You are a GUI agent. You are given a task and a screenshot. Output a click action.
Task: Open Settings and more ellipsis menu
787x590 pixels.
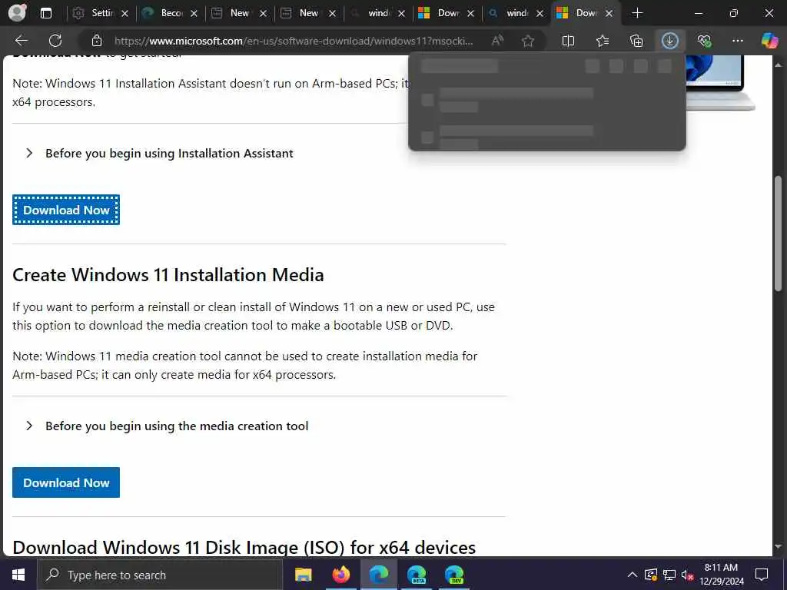(737, 41)
